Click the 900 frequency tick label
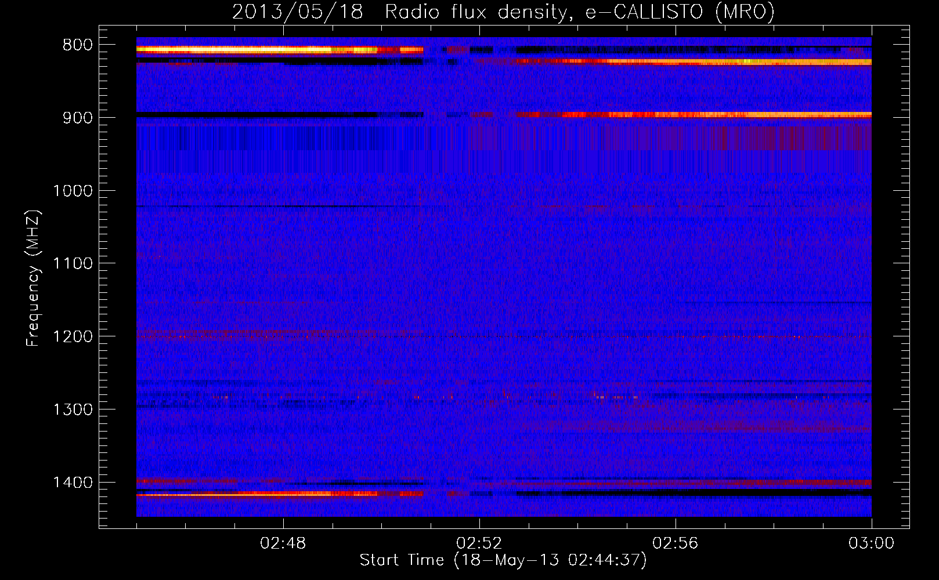This screenshot has height=580, width=939. pos(77,118)
